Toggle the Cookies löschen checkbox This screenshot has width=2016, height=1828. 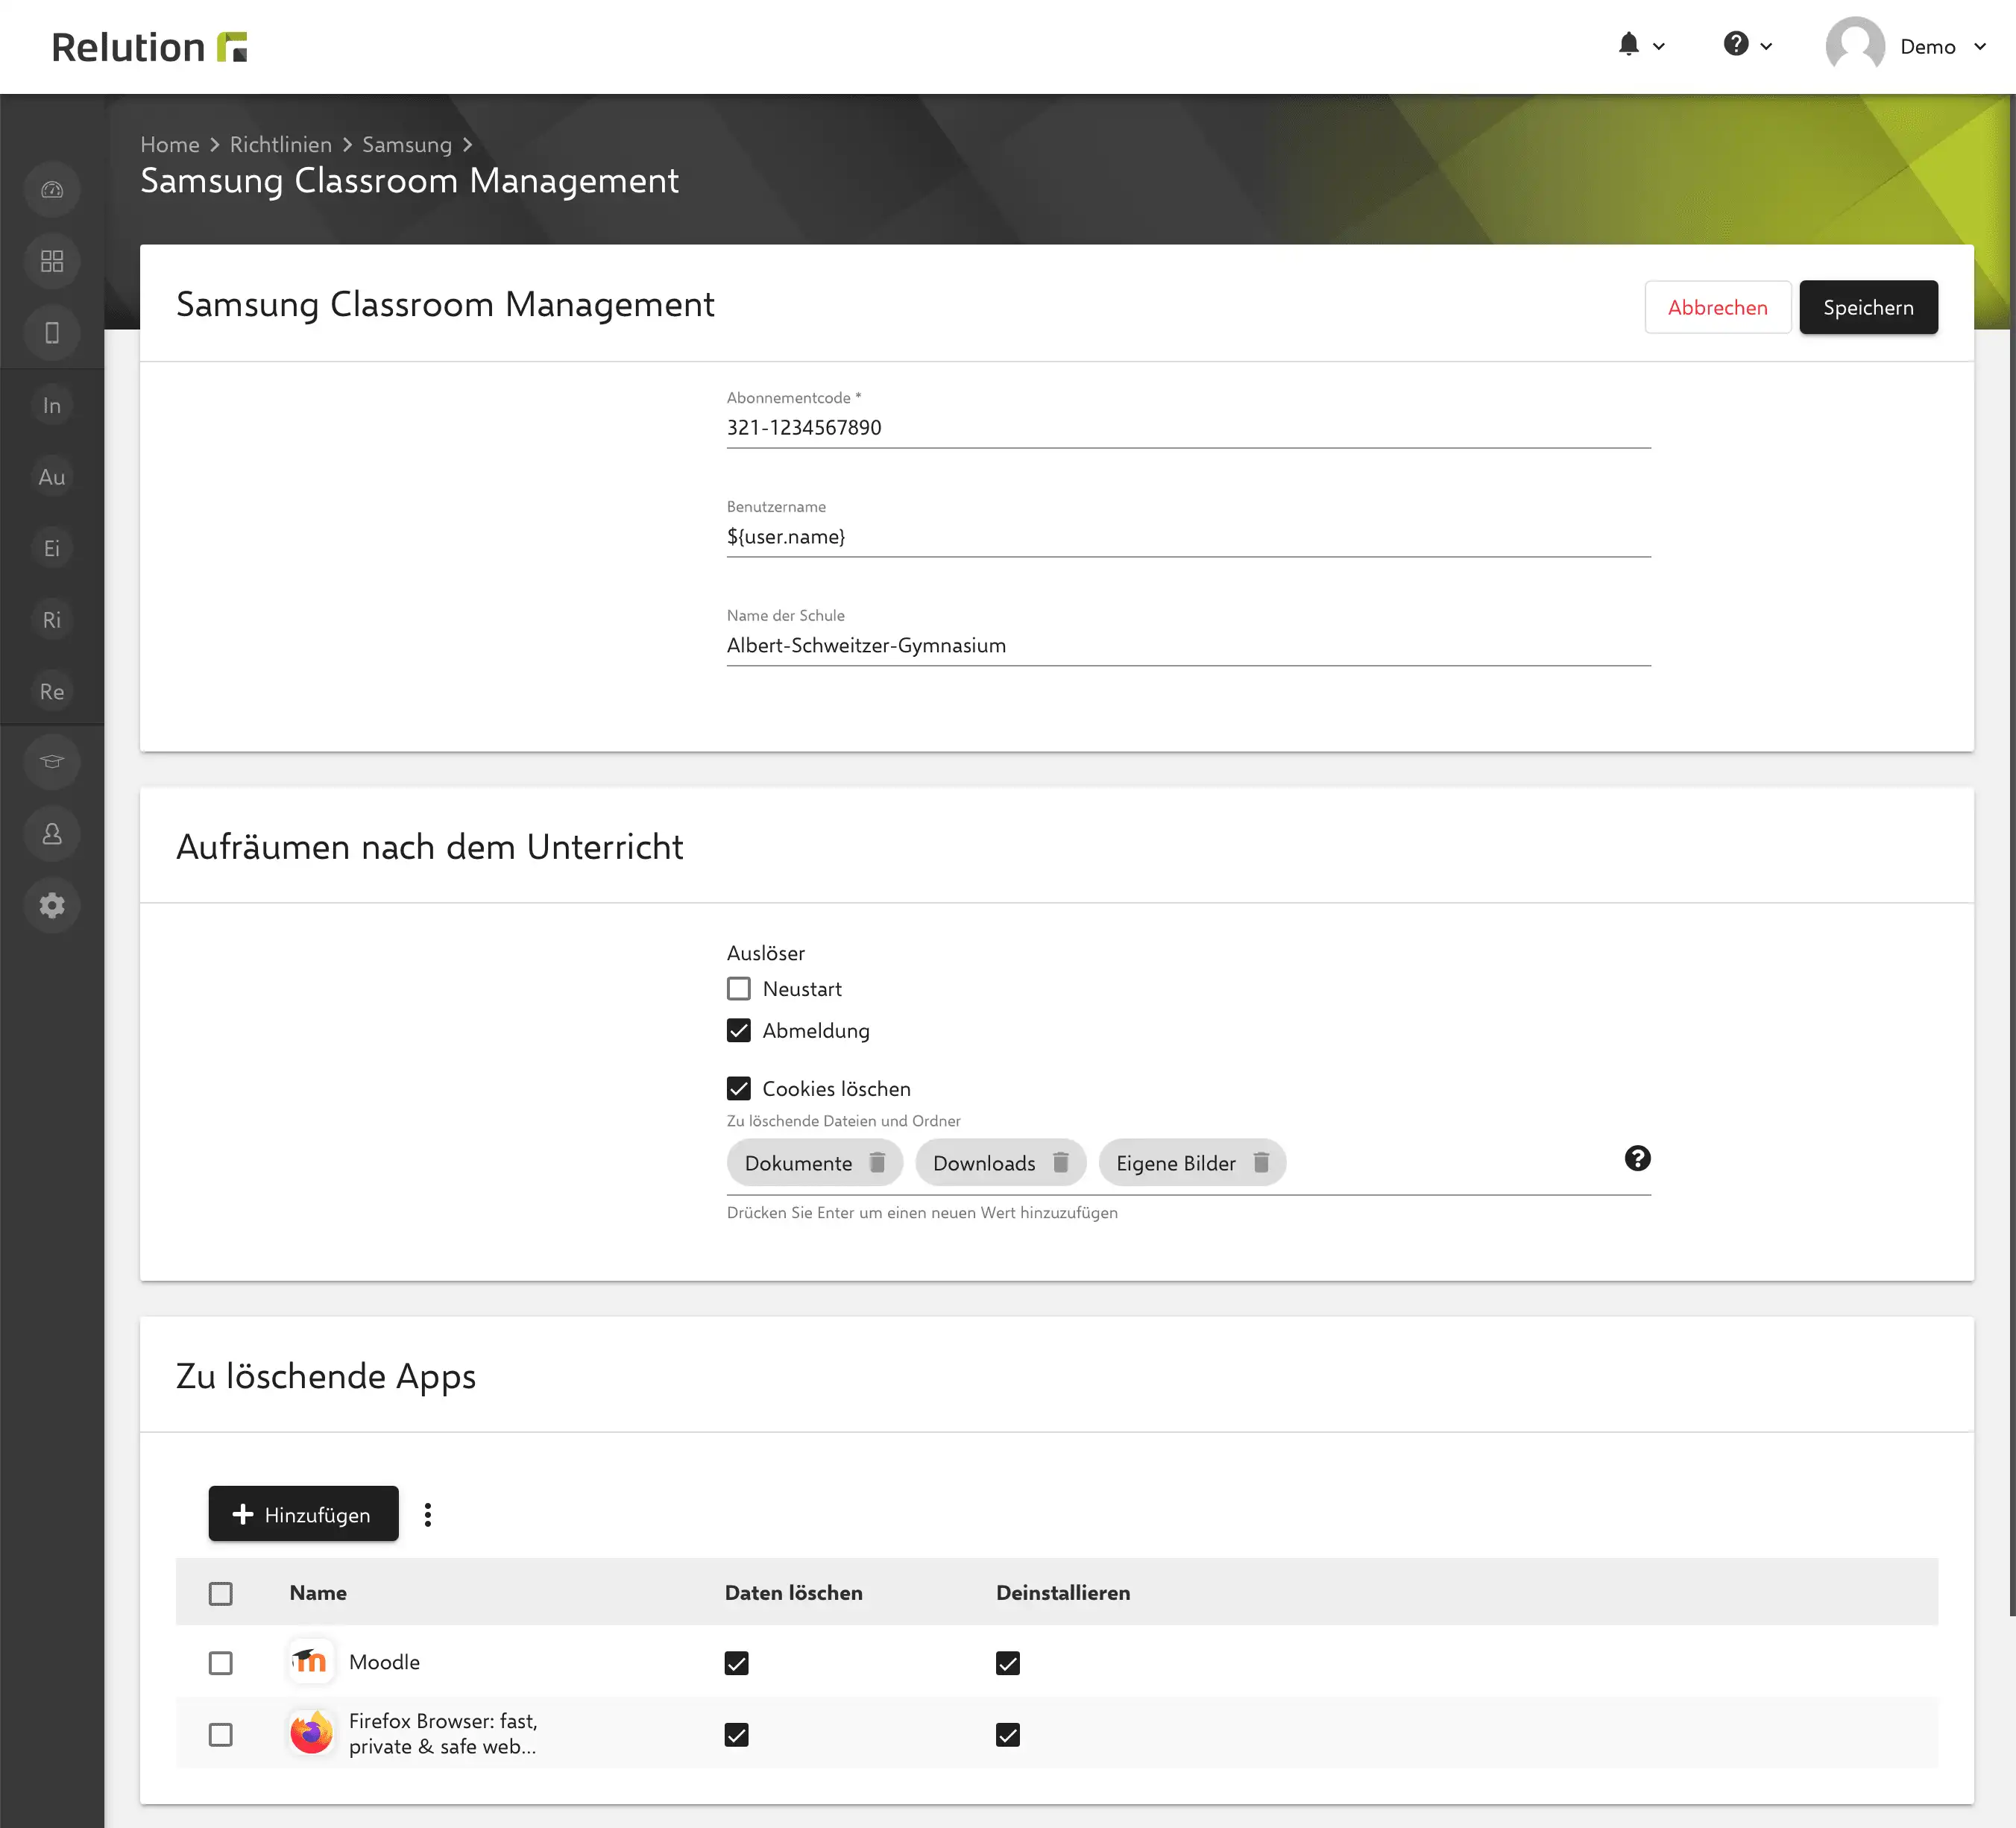[739, 1089]
